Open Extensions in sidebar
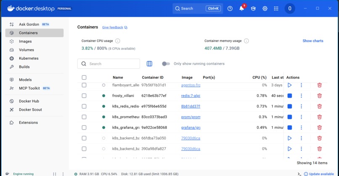339x176 pixels. point(34,123)
